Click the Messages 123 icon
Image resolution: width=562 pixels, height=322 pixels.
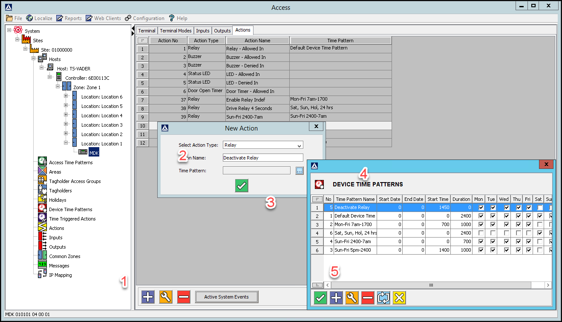click(x=42, y=265)
